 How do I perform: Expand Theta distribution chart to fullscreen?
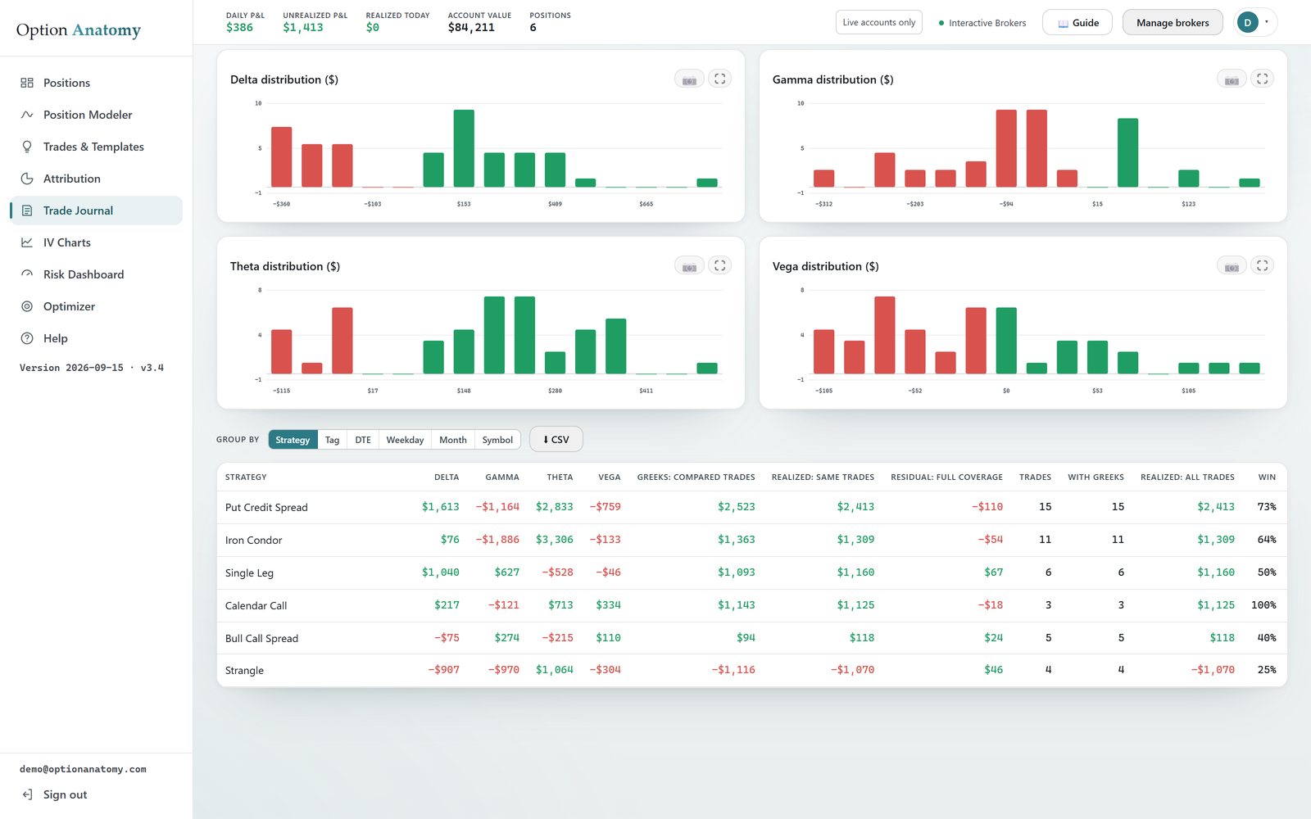coord(719,265)
